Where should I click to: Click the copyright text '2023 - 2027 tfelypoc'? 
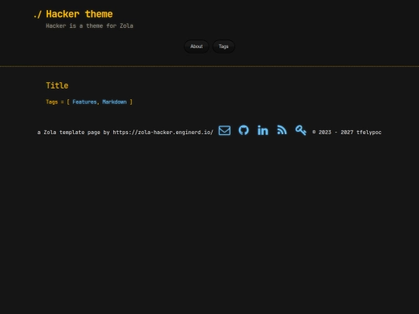click(x=350, y=133)
